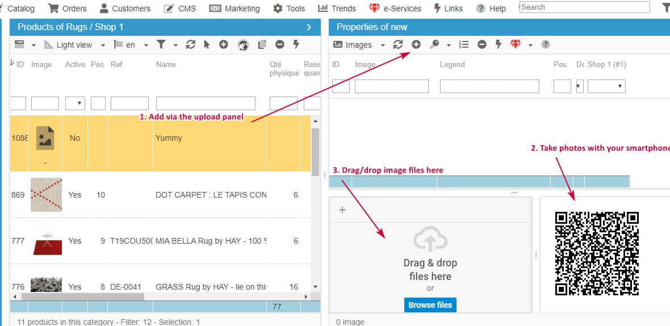Select the mouse pointer selection icon

pos(207,44)
